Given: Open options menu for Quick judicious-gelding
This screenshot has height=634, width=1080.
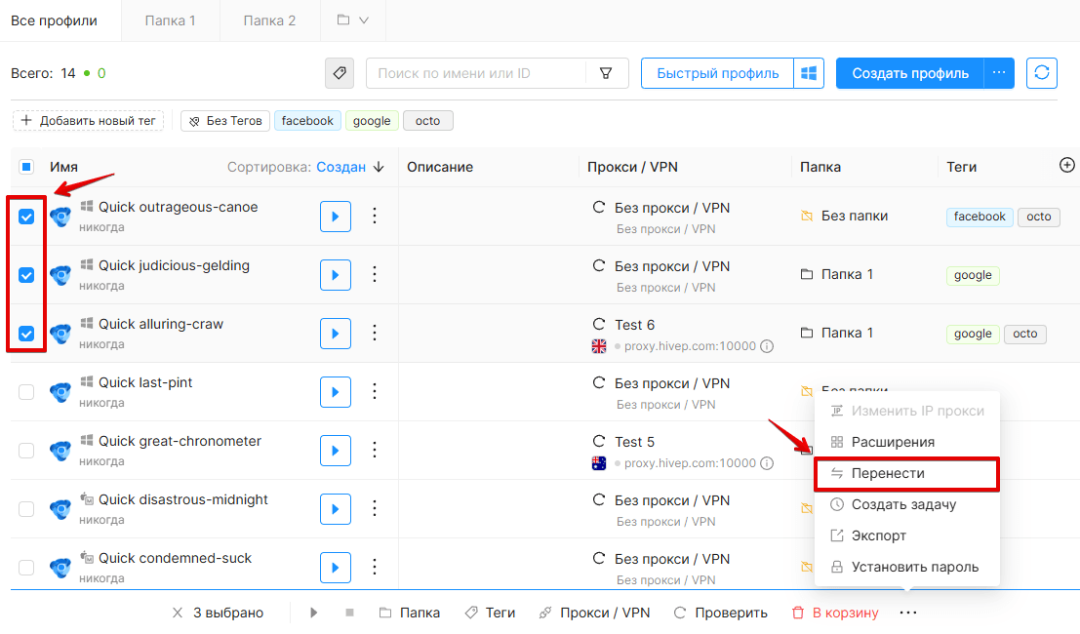Looking at the screenshot, I should point(375,275).
